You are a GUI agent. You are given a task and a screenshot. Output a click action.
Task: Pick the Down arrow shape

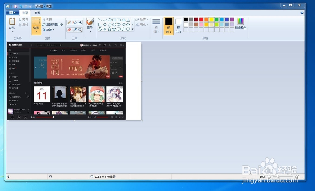[100, 29]
